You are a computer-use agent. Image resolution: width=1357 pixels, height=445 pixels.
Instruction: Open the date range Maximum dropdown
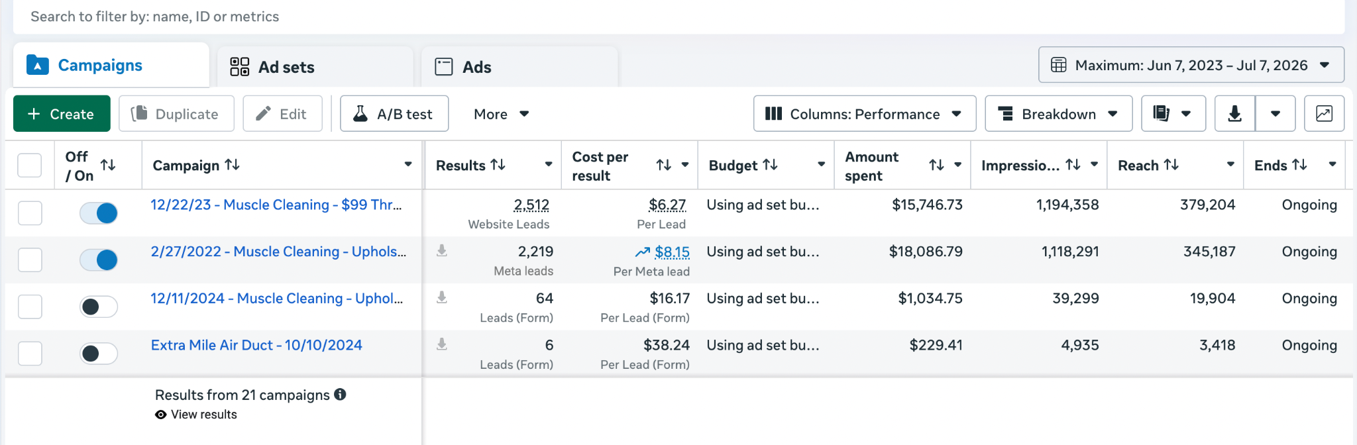(1191, 65)
